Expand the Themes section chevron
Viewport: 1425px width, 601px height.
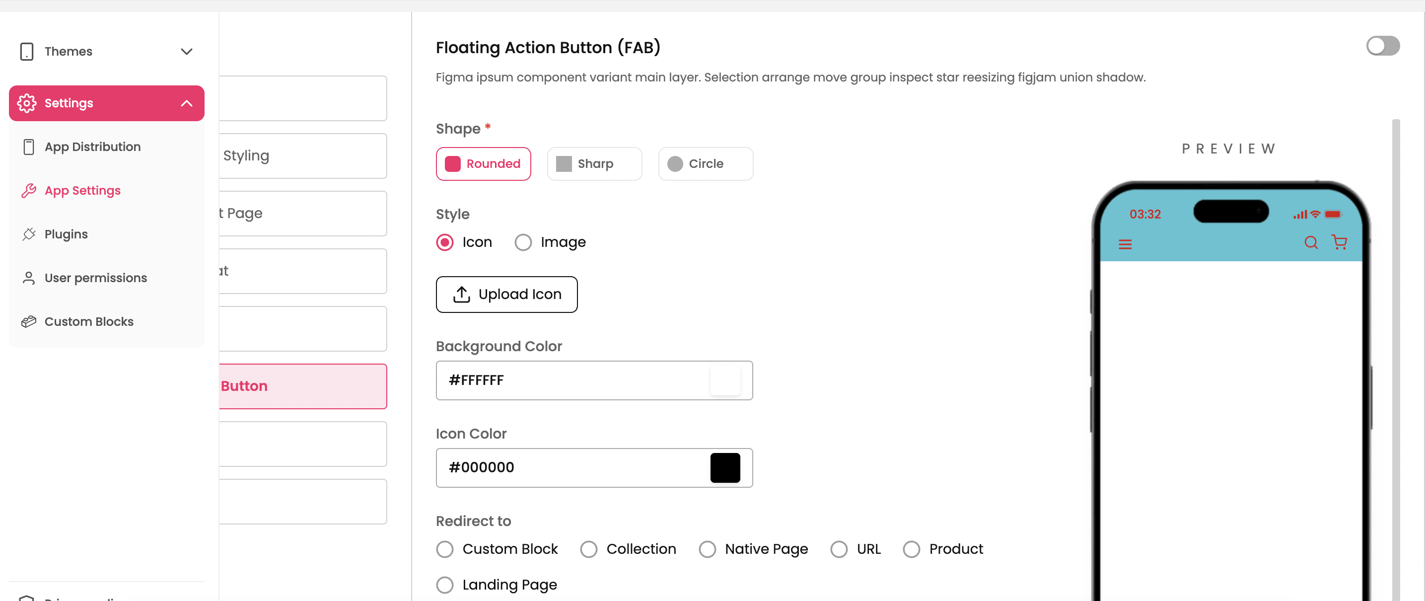tap(186, 52)
